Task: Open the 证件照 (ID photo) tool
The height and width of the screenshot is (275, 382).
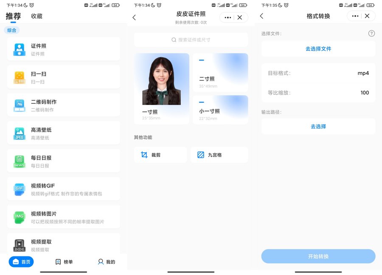Action: pyautogui.click(x=64, y=49)
